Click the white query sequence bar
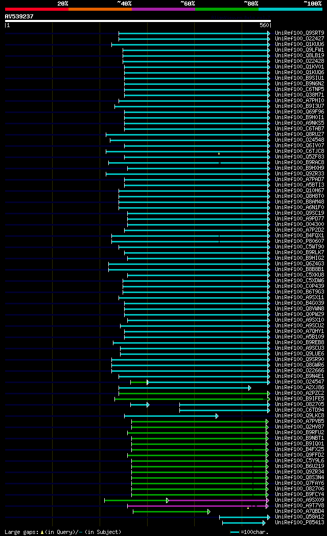Screen dimensions: 327x536 [x=137, y=21]
